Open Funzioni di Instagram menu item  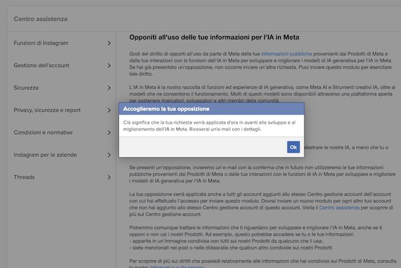point(41,43)
